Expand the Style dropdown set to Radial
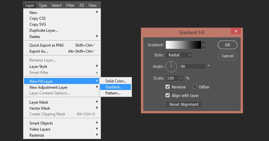Image resolution: width=269 pixels, height=141 pixels. [x=179, y=55]
